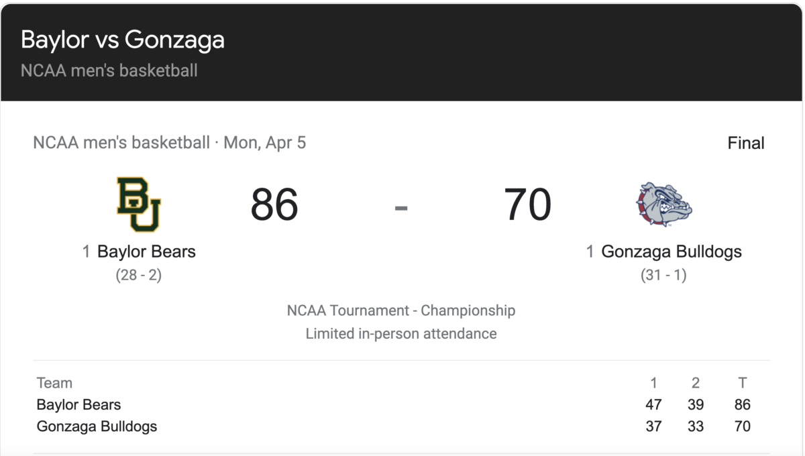Open the Gonzaga Bulldogs team name link
Image resolution: width=805 pixels, height=456 pixels.
[672, 252]
